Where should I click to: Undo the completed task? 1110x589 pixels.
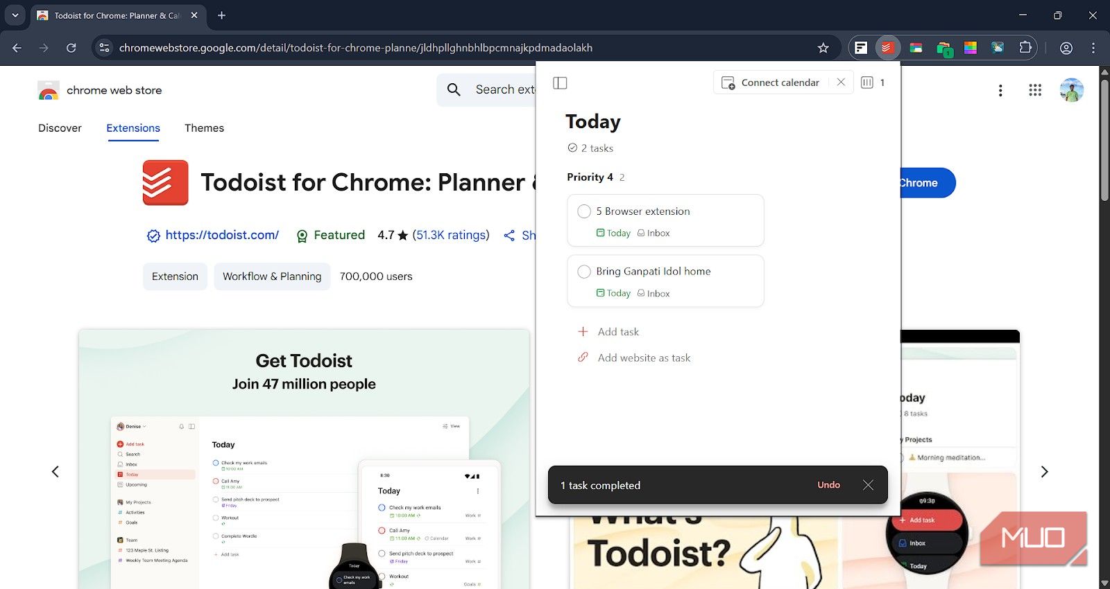click(828, 485)
